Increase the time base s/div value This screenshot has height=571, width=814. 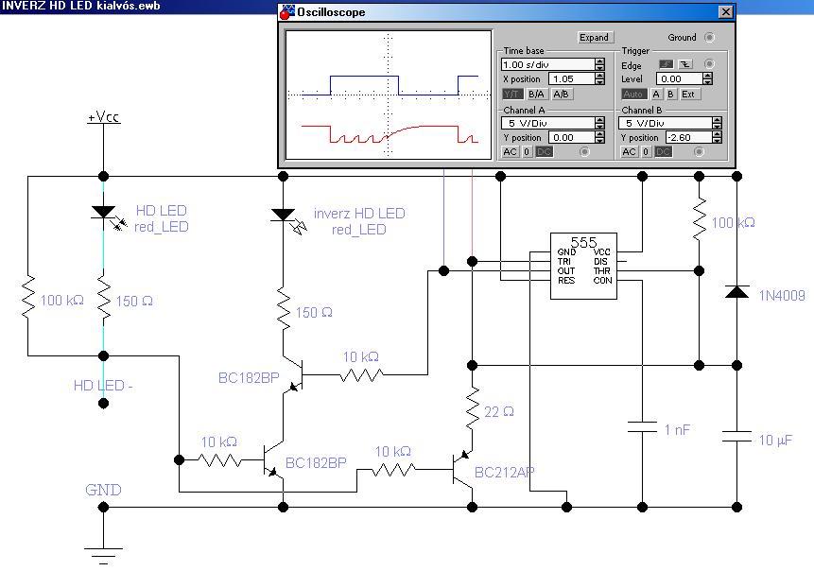pyautogui.click(x=599, y=61)
